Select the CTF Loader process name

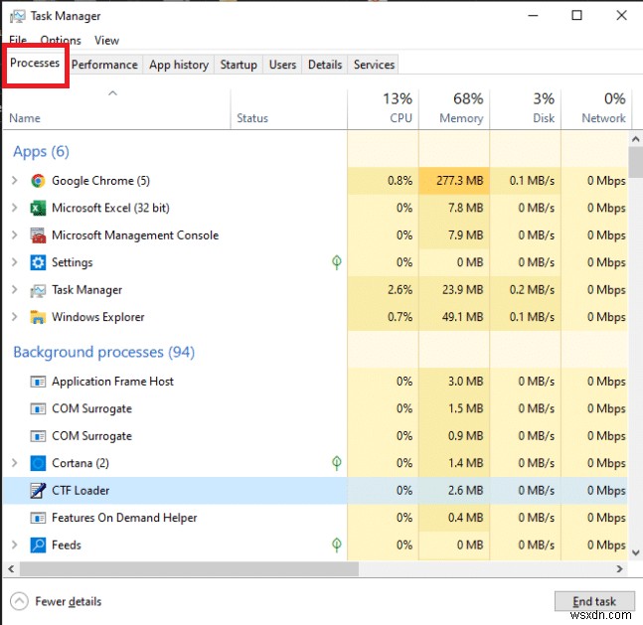(x=80, y=491)
